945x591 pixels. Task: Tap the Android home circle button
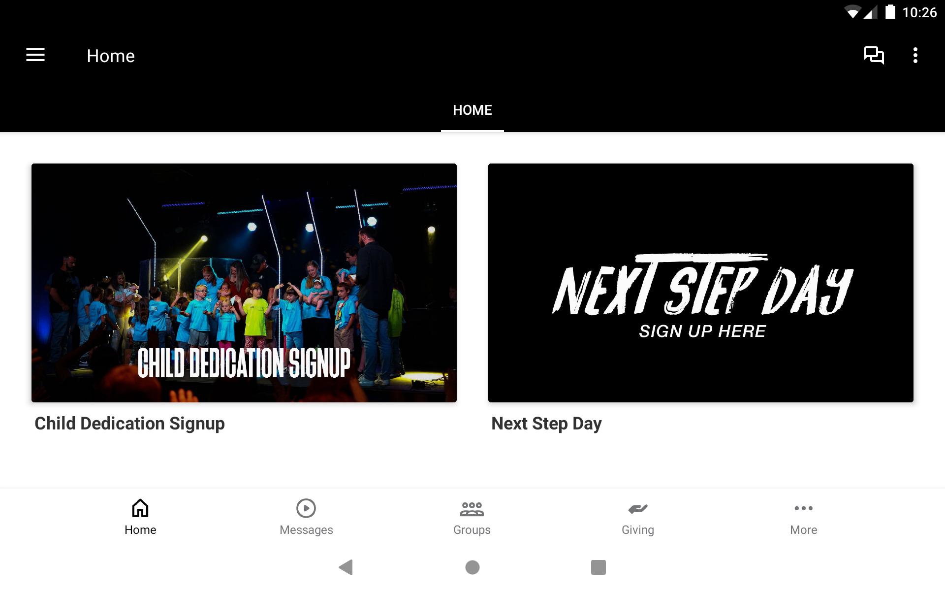coord(472,567)
